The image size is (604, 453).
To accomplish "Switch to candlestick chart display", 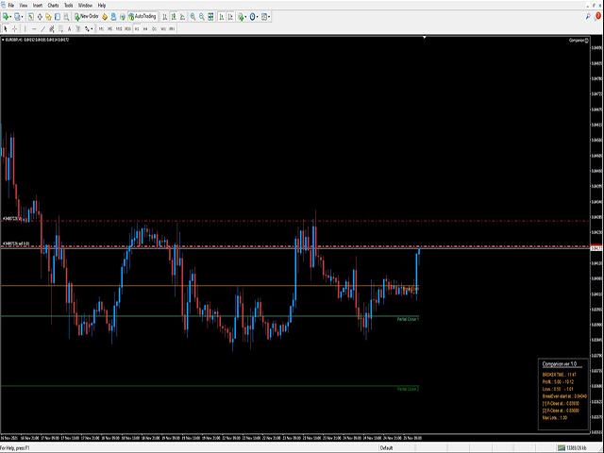I will [x=174, y=17].
